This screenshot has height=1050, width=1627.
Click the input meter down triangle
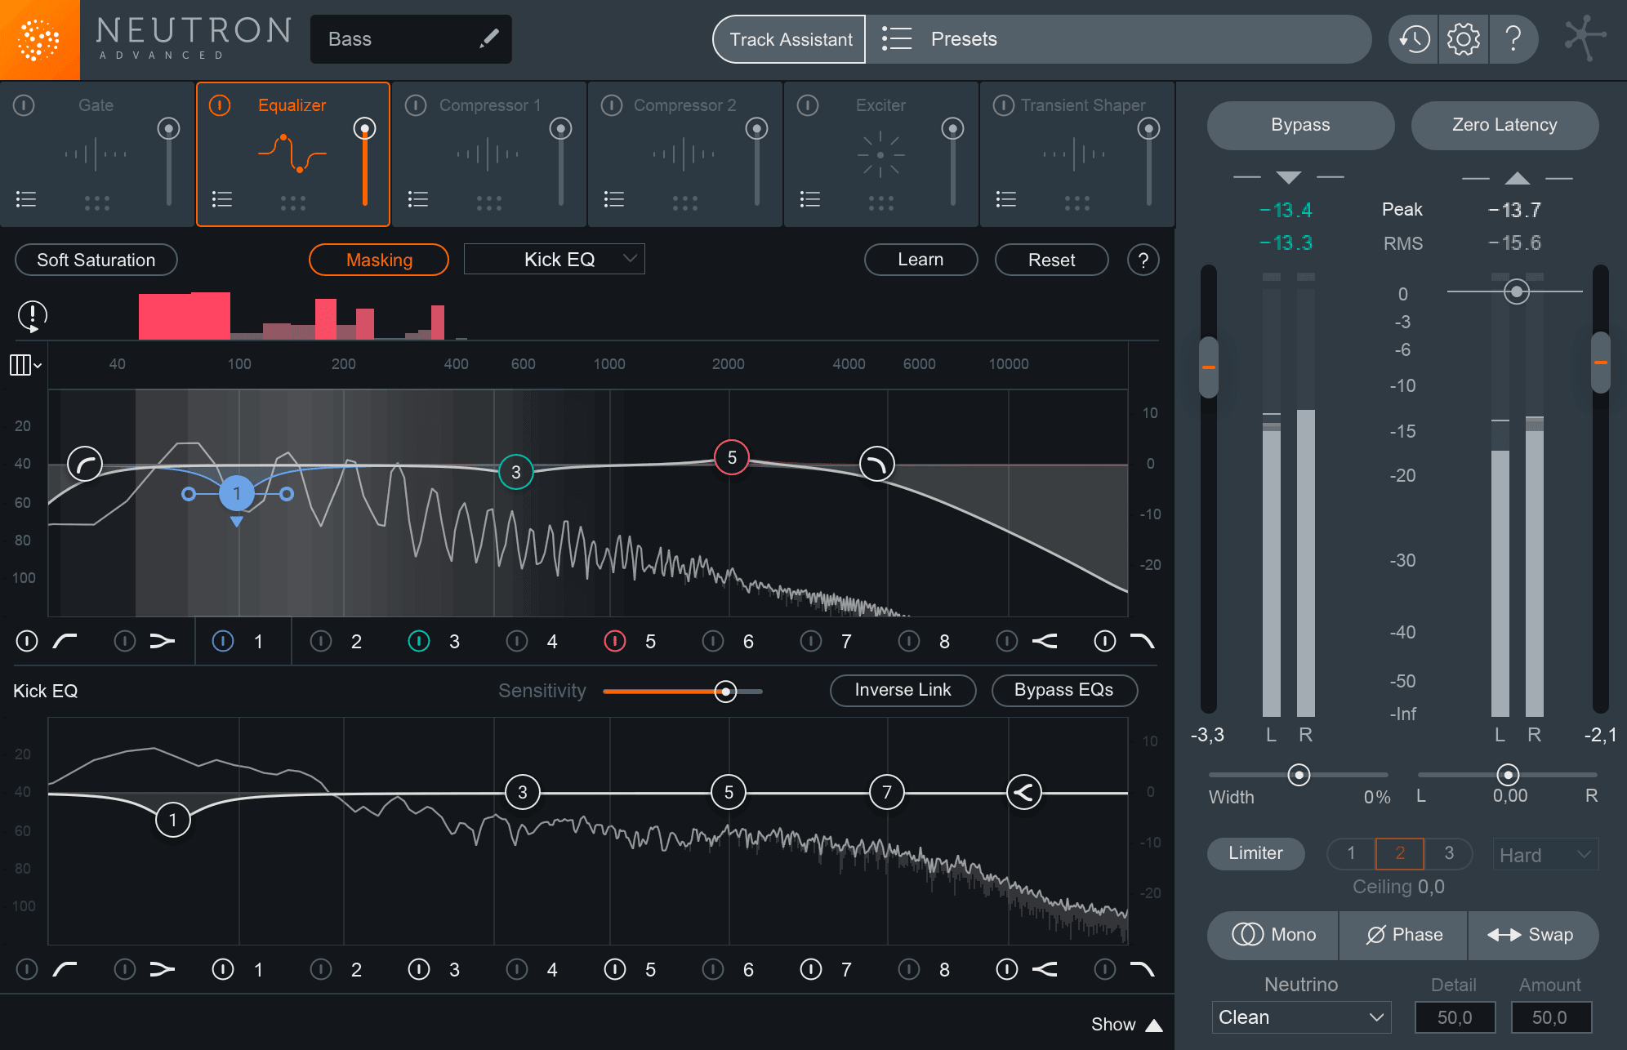(x=1289, y=177)
